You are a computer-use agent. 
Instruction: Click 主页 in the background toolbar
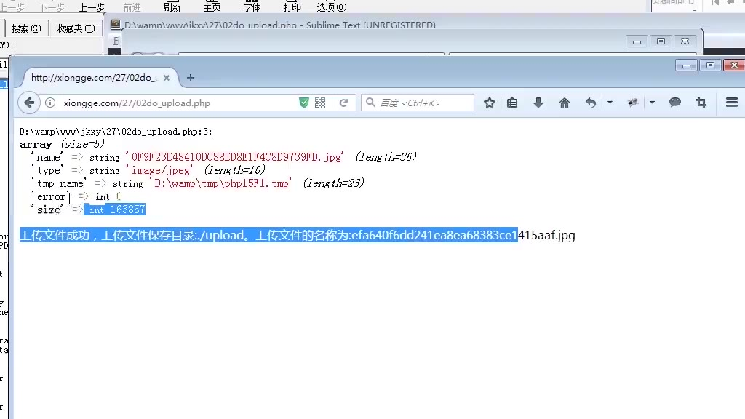click(212, 6)
